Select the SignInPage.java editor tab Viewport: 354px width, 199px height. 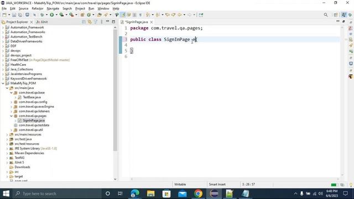(137, 22)
